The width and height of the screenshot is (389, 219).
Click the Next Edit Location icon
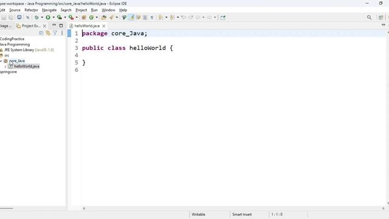[190, 18]
